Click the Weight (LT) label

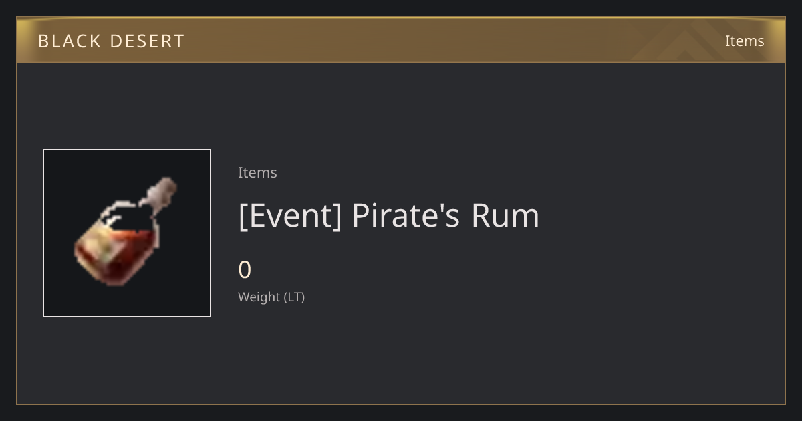point(271,297)
